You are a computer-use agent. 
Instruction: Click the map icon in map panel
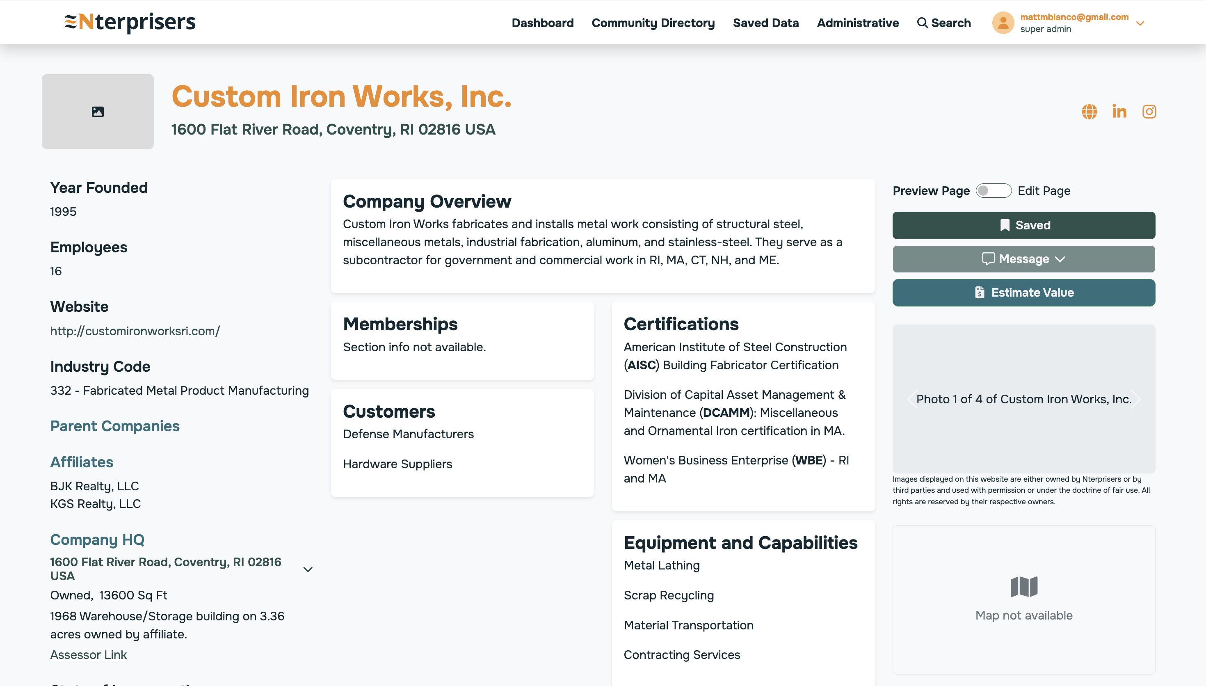coord(1024,587)
